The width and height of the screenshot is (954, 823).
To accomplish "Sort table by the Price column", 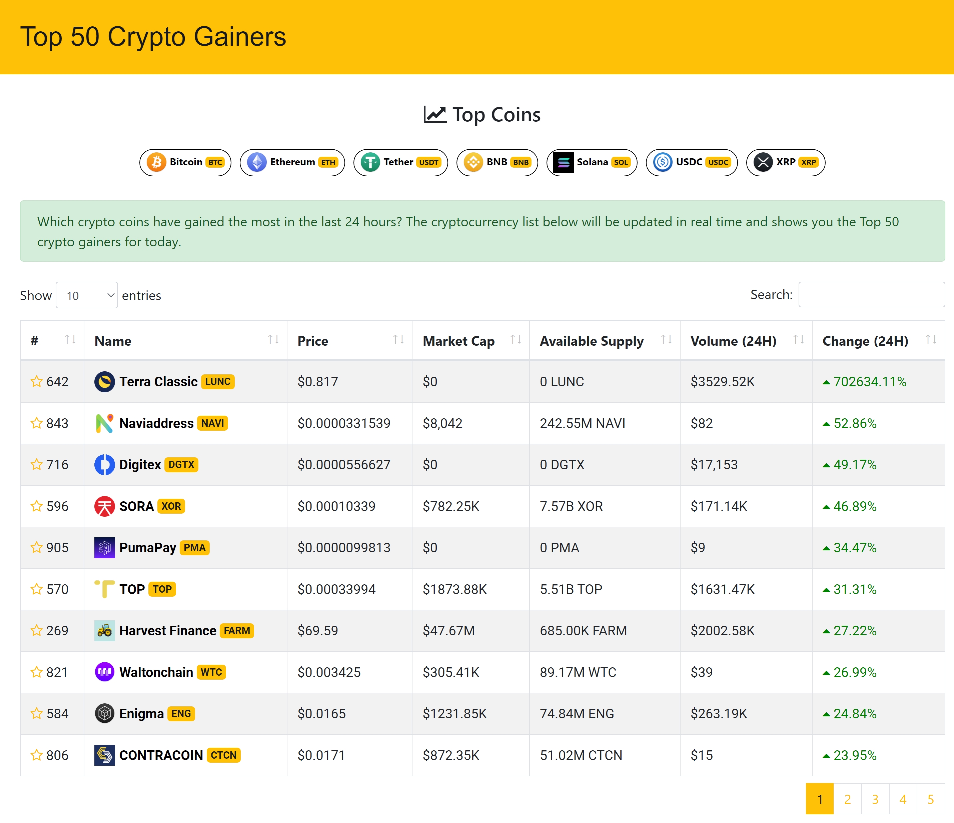I will click(x=349, y=341).
